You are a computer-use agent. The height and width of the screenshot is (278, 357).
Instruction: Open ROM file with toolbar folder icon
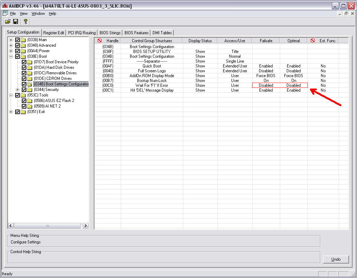point(8,22)
